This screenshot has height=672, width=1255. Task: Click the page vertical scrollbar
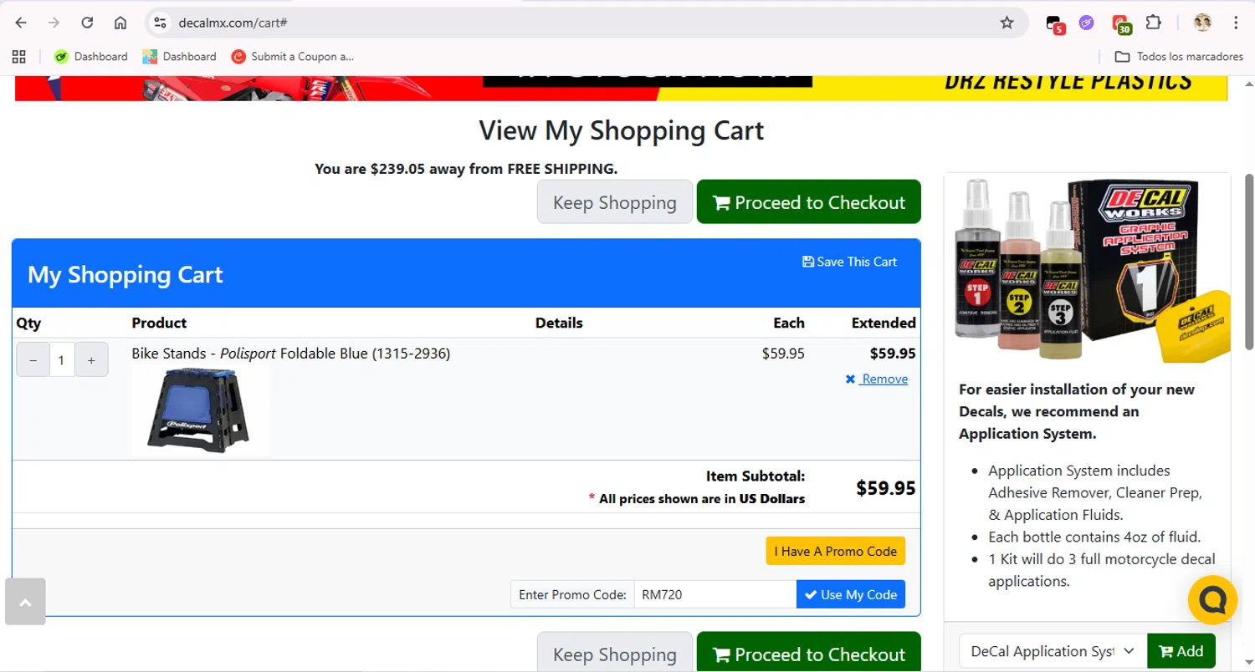point(1249,261)
